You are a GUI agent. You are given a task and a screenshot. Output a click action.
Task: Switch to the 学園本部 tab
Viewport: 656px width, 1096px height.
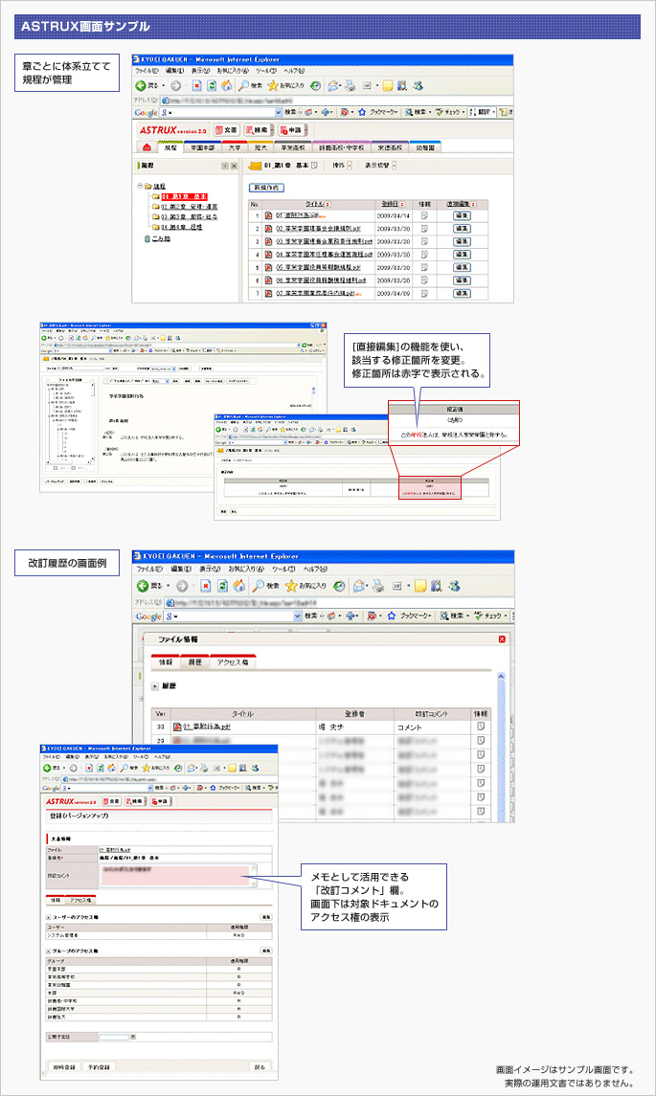(x=203, y=147)
